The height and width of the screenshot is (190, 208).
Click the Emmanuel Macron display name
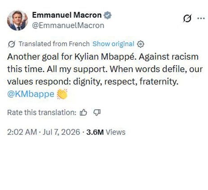coord(67,15)
